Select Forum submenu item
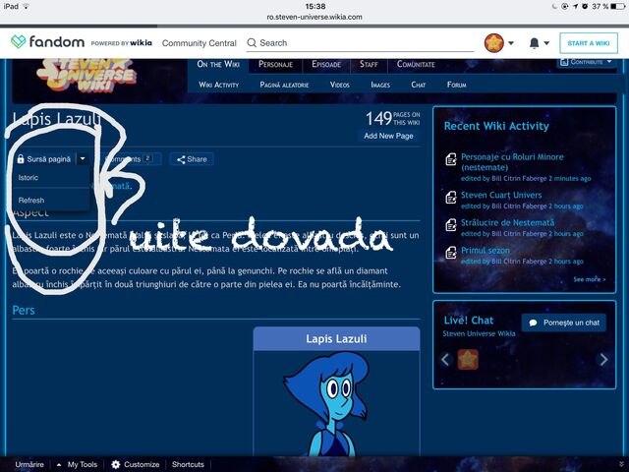Screen dimensions: 629x472 click(456, 85)
